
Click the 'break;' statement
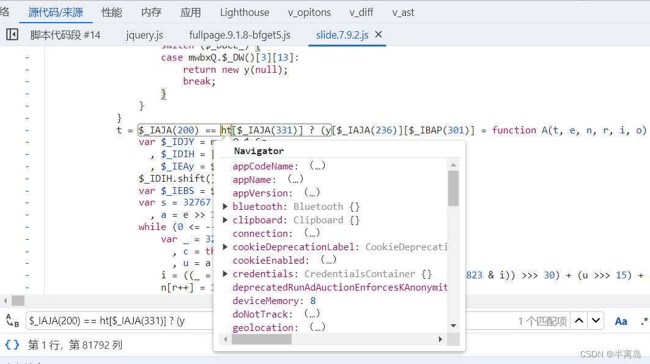tap(199, 81)
